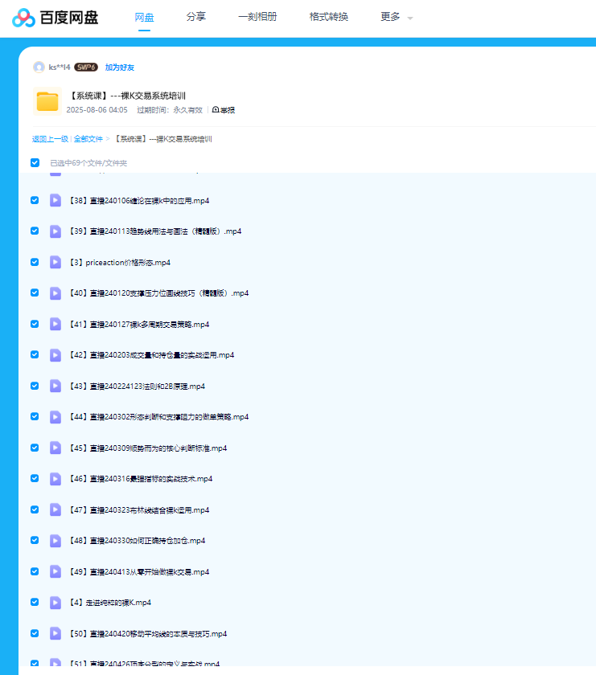The width and height of the screenshot is (596, 675).
Task: Click video icon for file 【42】
Action: [x=55, y=355]
